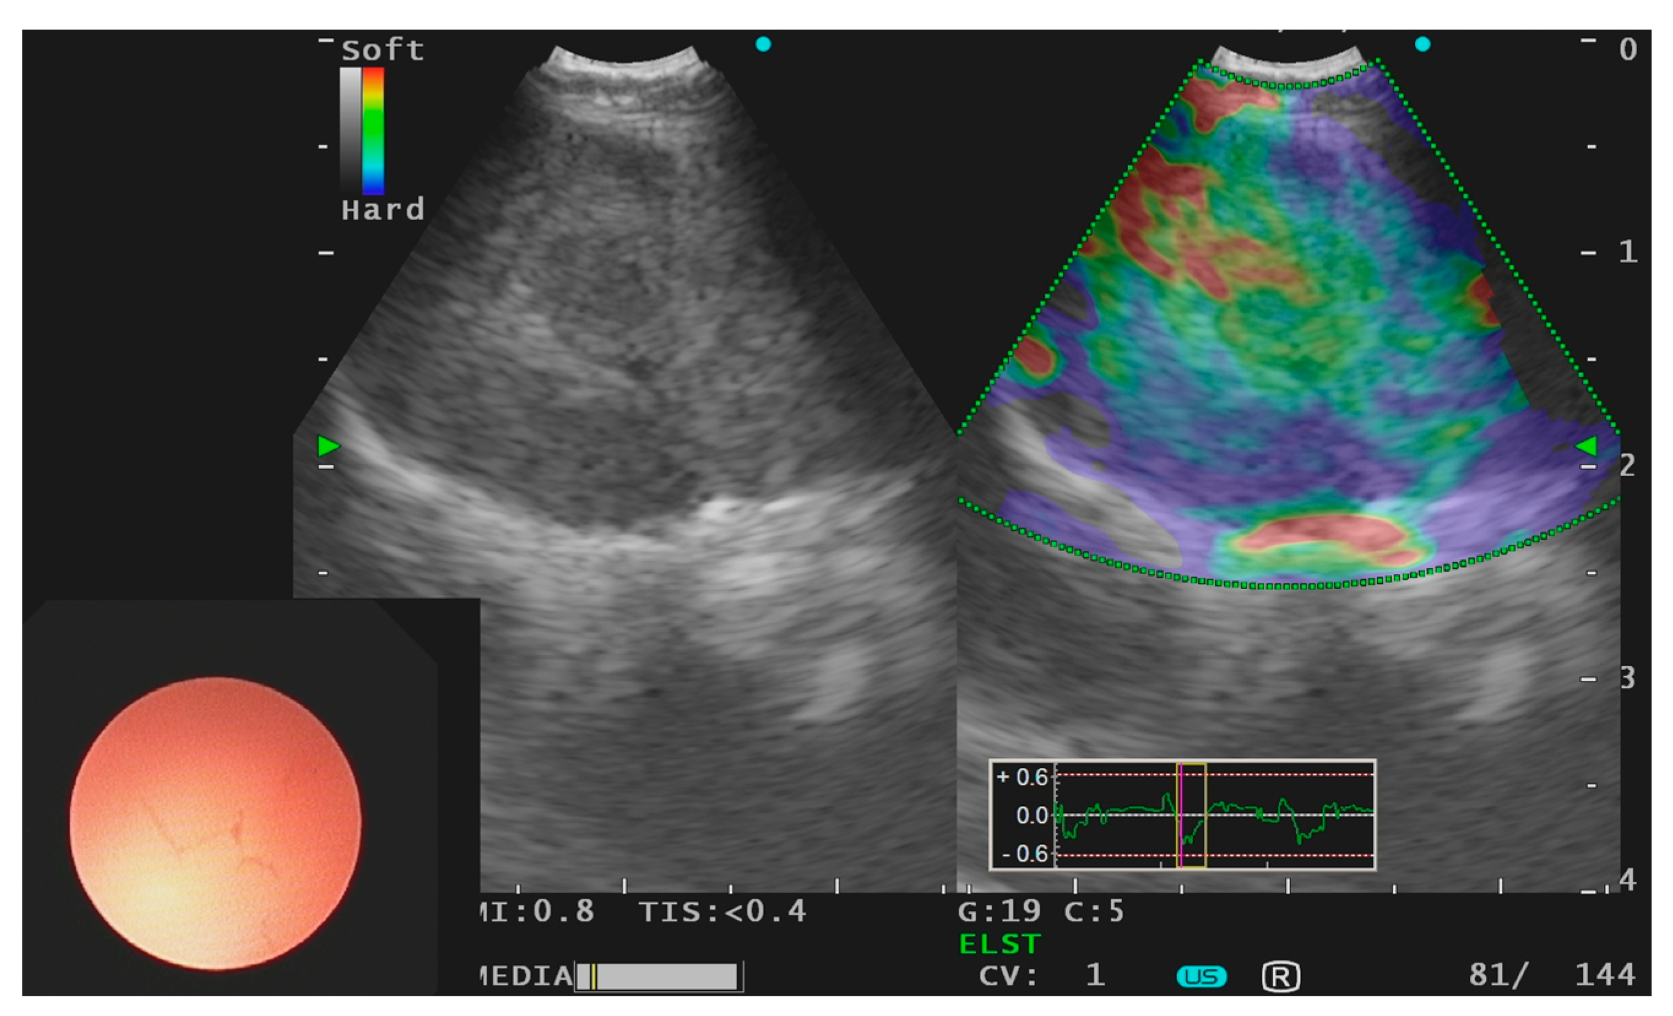Click the C:5 contrast readout

pos(1094,911)
